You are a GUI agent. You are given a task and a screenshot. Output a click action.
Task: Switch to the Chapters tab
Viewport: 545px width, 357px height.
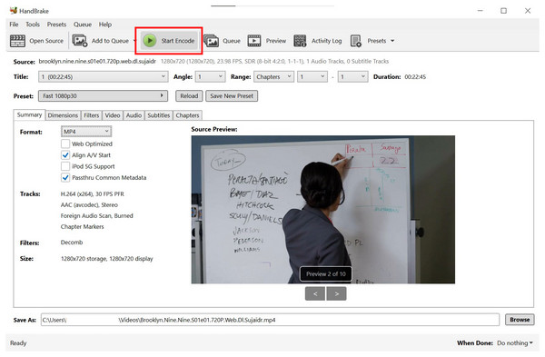(x=187, y=115)
